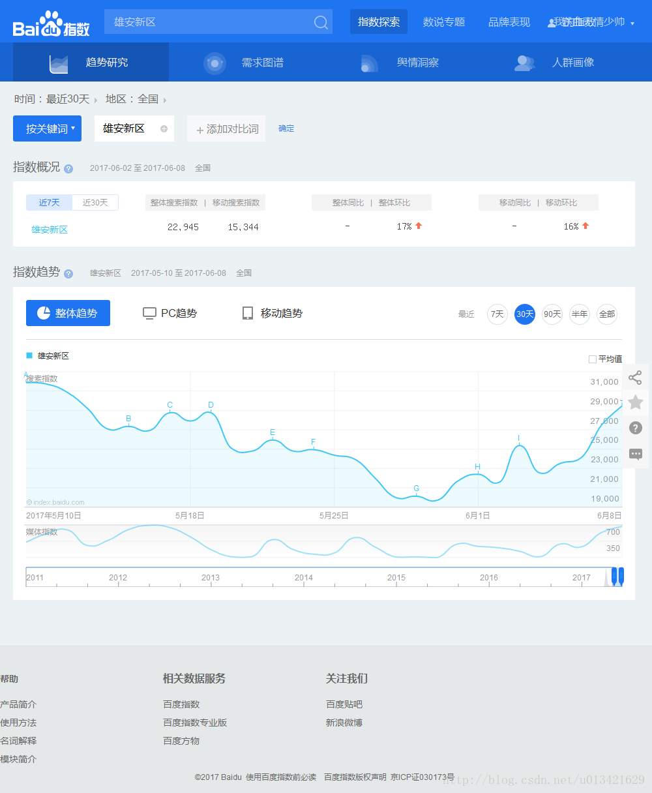Open 名词解释 footer link
The height and width of the screenshot is (793, 652).
click(x=18, y=741)
